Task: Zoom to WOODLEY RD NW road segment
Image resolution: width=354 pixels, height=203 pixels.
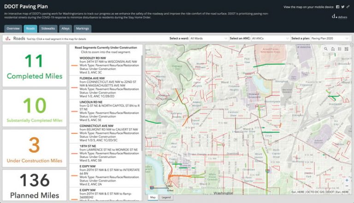Action: (106, 65)
